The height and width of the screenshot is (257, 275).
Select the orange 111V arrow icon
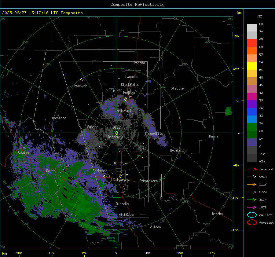252,184
